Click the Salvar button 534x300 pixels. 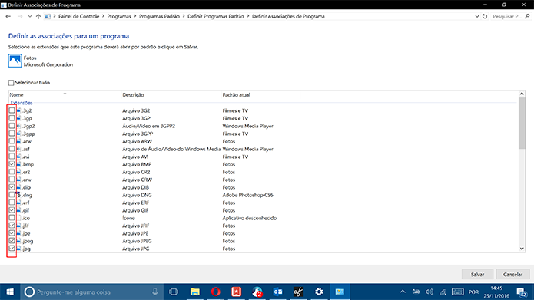(x=477, y=274)
